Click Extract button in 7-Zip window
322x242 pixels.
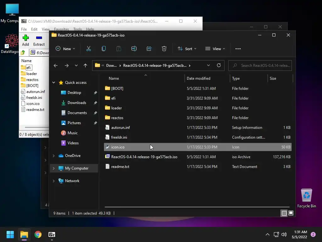39,40
